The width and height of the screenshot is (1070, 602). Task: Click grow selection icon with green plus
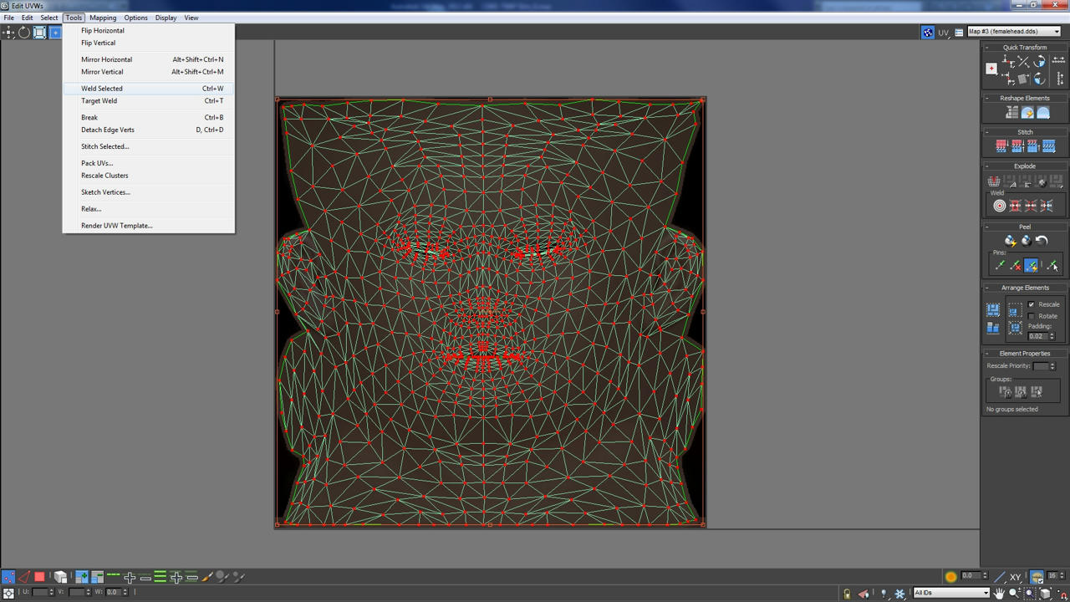(x=82, y=577)
